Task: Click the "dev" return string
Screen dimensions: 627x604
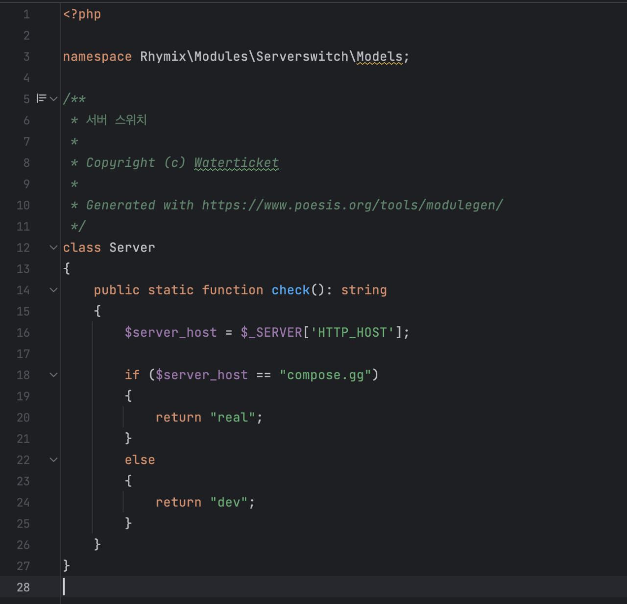Action: 229,503
